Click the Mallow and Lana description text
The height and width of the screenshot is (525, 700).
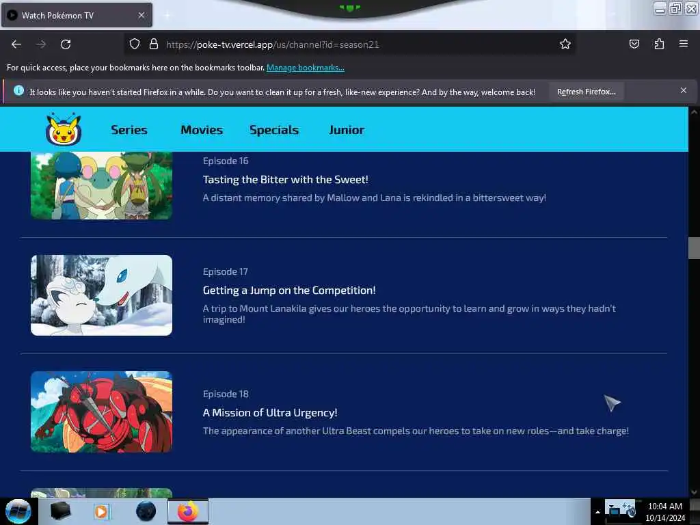374,198
